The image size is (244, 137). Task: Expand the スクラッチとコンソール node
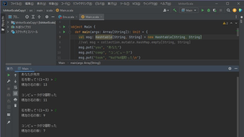pos(8,32)
